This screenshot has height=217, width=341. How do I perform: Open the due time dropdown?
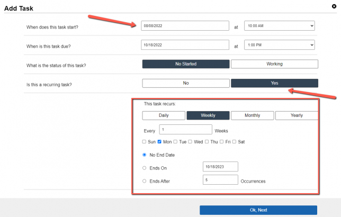coord(280,45)
